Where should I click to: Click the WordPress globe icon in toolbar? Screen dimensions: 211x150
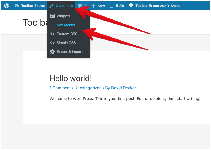click(6, 6)
